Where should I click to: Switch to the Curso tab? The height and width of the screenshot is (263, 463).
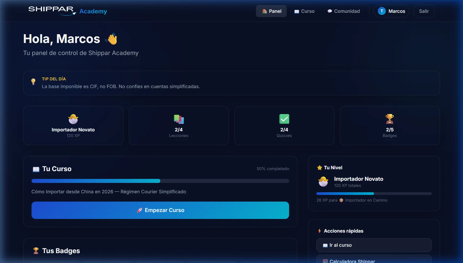(x=305, y=11)
